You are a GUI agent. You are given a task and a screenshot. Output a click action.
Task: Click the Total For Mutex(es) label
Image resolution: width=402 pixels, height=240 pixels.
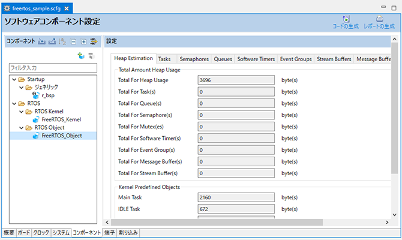point(141,127)
